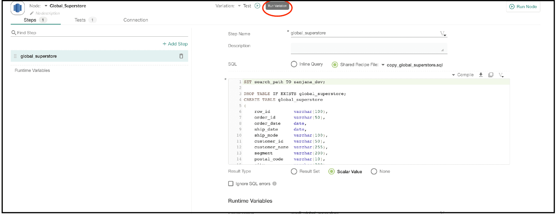Grab the drag handle of global_superstore step
This screenshot has height=214, width=556.
tap(15, 56)
